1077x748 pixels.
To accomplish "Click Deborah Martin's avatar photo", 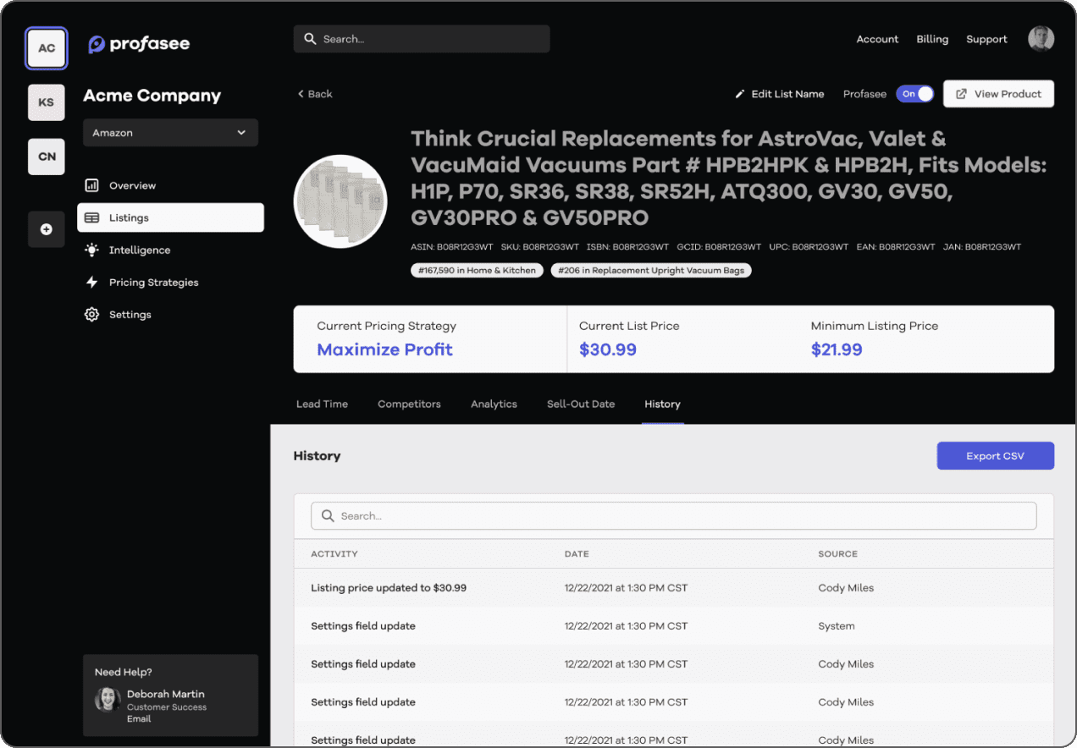I will coord(108,700).
